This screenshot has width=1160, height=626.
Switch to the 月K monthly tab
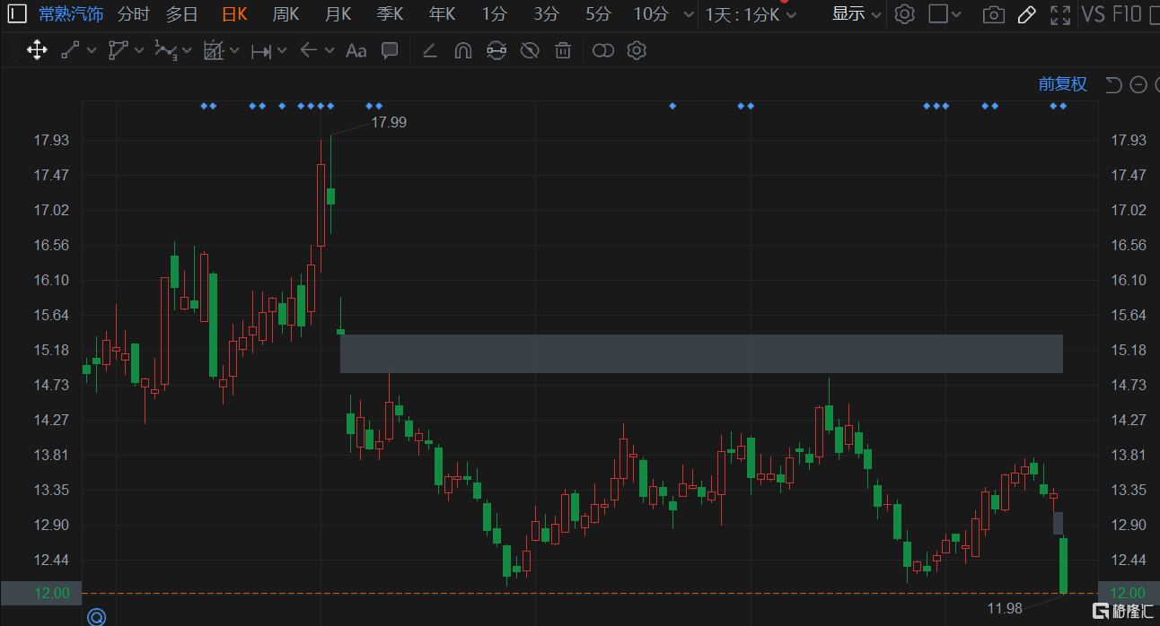338,13
